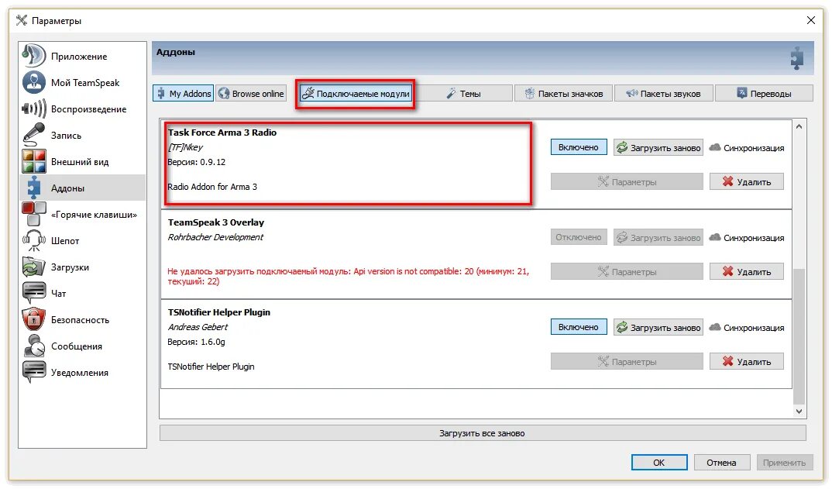Click Удалить for TeamSpeak 3 Overlay
832x489 pixels.
click(x=747, y=271)
